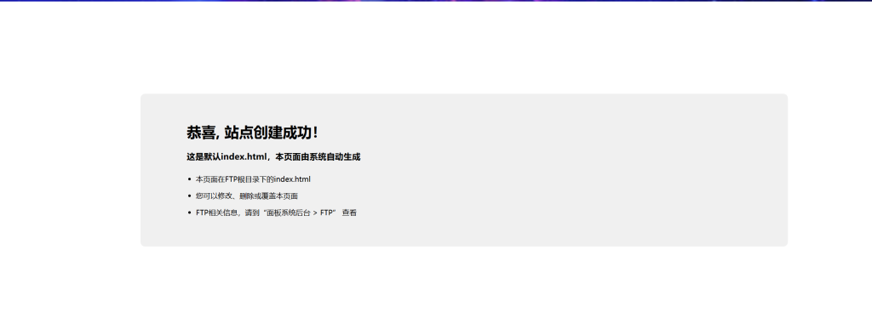Click the heading 恭喜, 站点创建成功!

(x=252, y=133)
